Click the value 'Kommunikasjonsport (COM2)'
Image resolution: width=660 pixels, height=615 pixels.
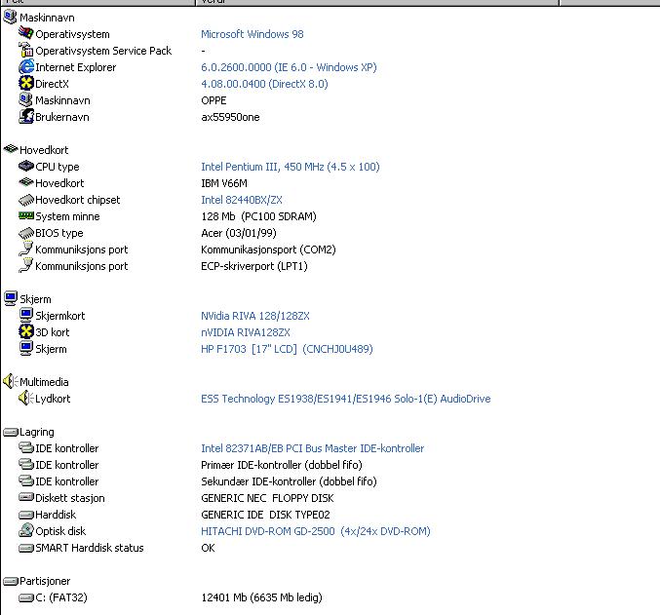pos(268,250)
